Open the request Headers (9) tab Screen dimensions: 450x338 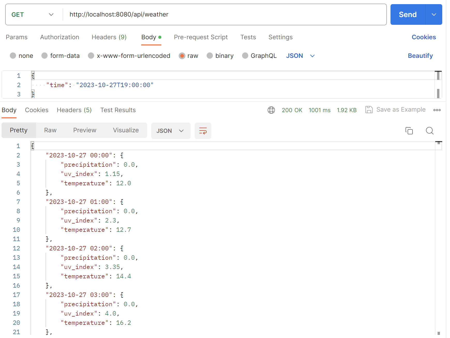coord(109,37)
